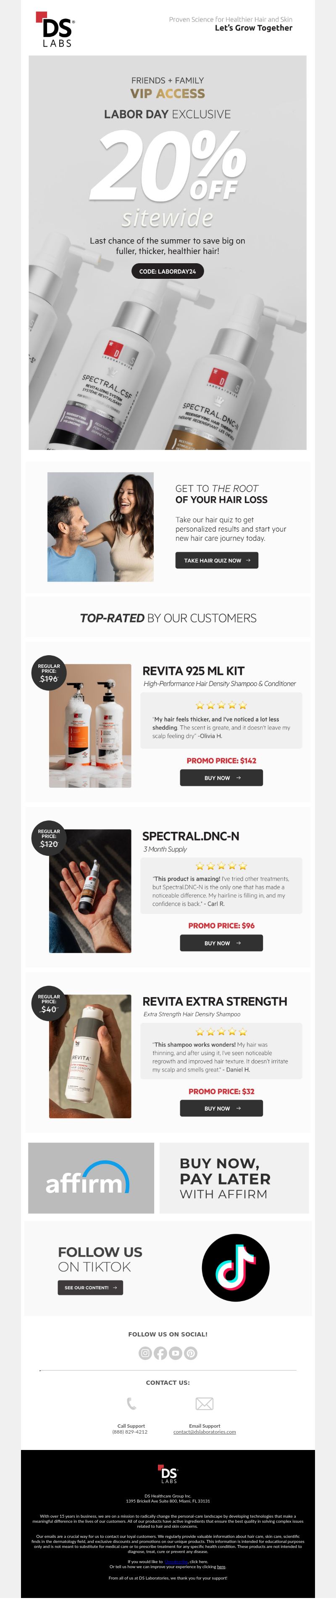The height and width of the screenshot is (1606, 336).
Task: Open the YouTube social icon
Action: pyautogui.click(x=176, y=1353)
